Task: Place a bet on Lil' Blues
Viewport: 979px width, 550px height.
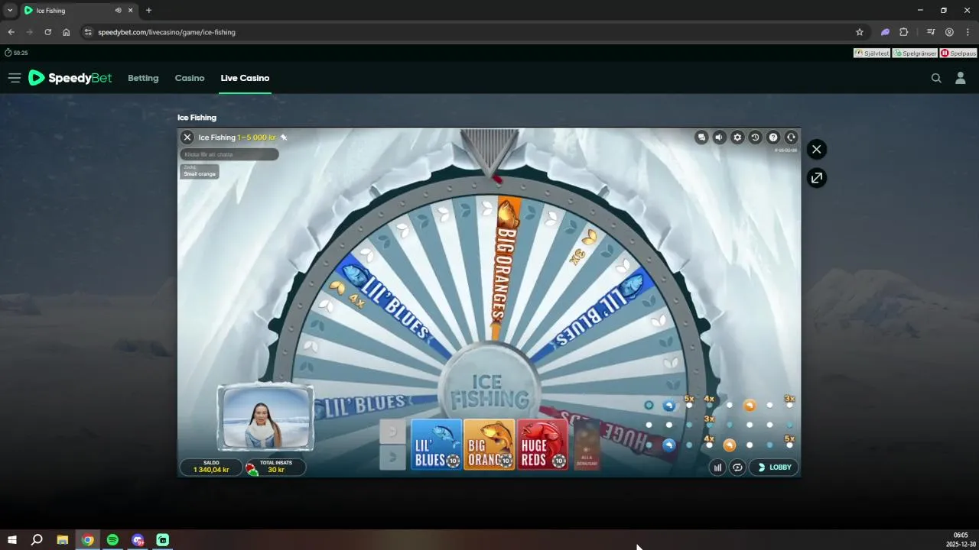Action: coord(437,445)
